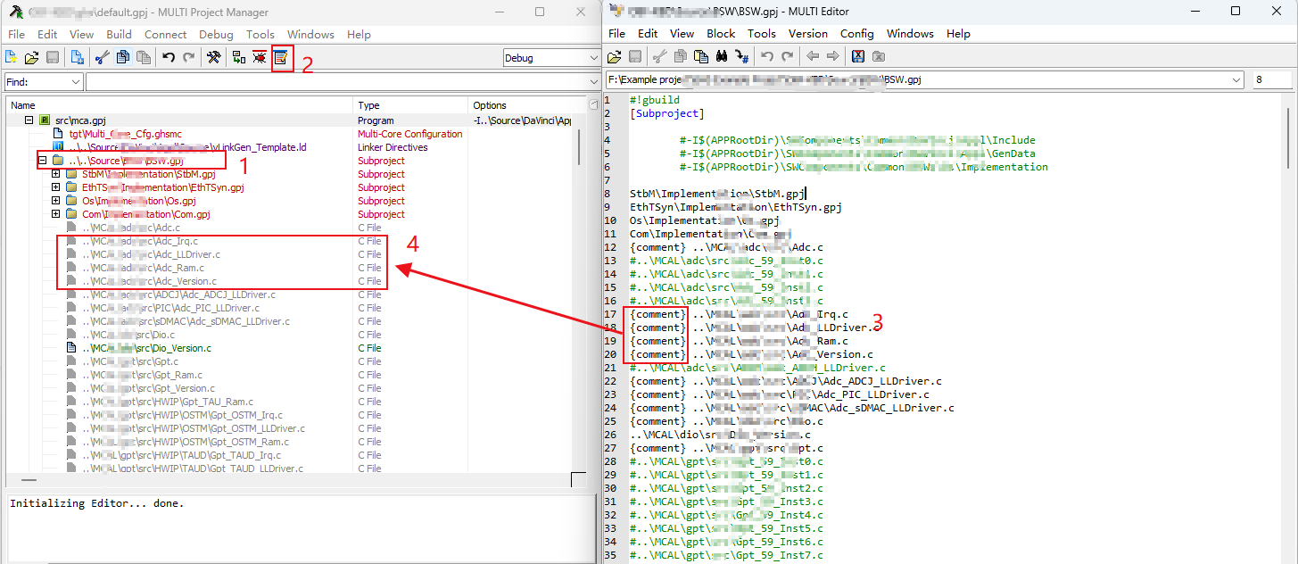
Task: Open the Edit notepad icon in the toolbar
Action: (282, 58)
